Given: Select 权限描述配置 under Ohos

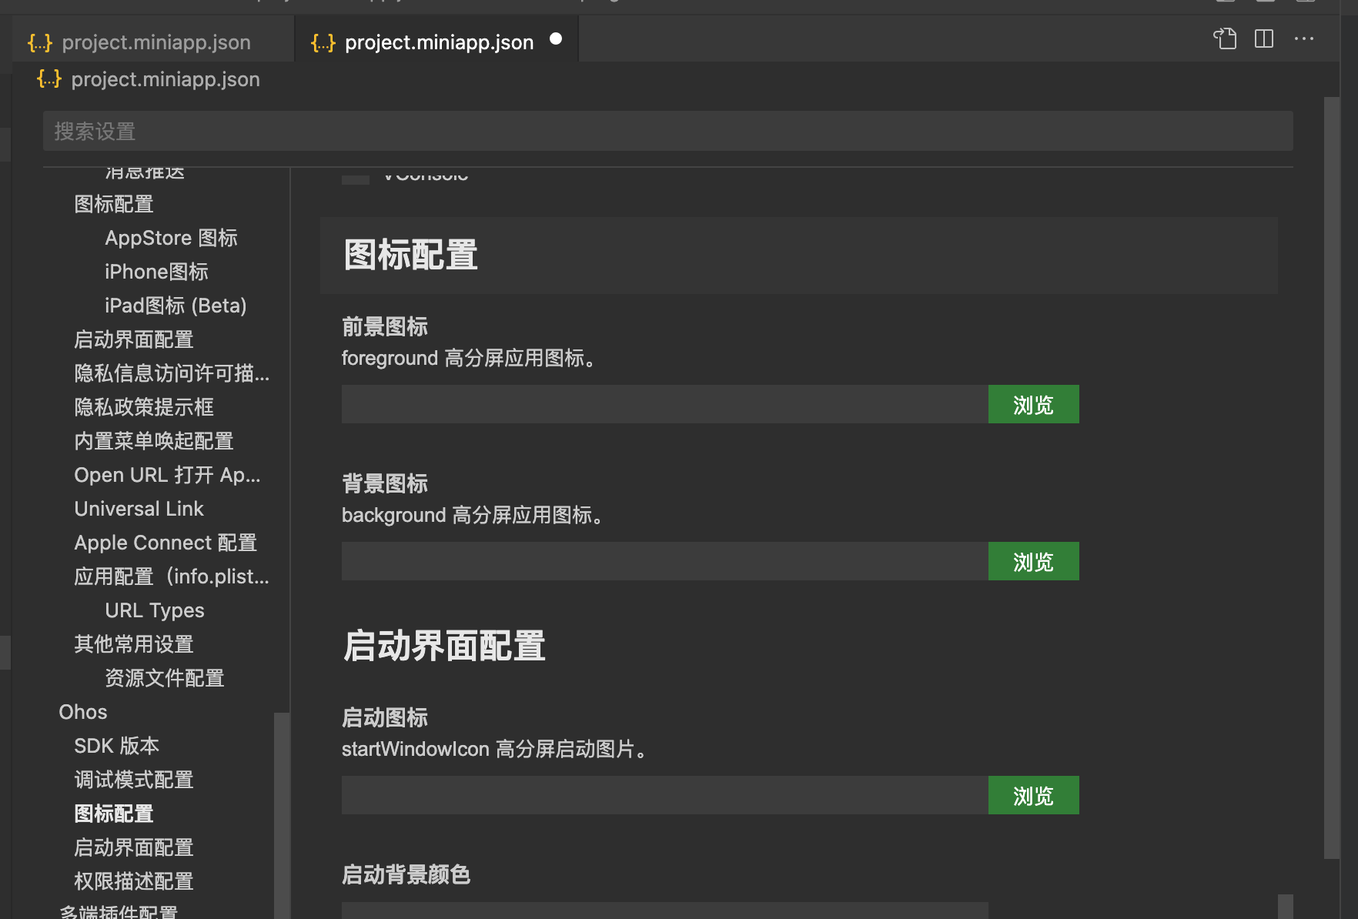Looking at the screenshot, I should [x=133, y=881].
